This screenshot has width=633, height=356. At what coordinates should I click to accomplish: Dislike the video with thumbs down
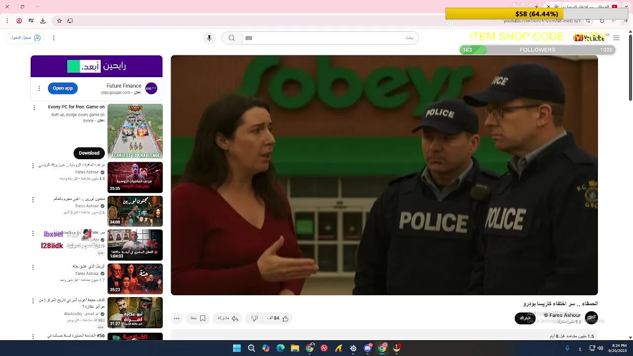[254, 318]
